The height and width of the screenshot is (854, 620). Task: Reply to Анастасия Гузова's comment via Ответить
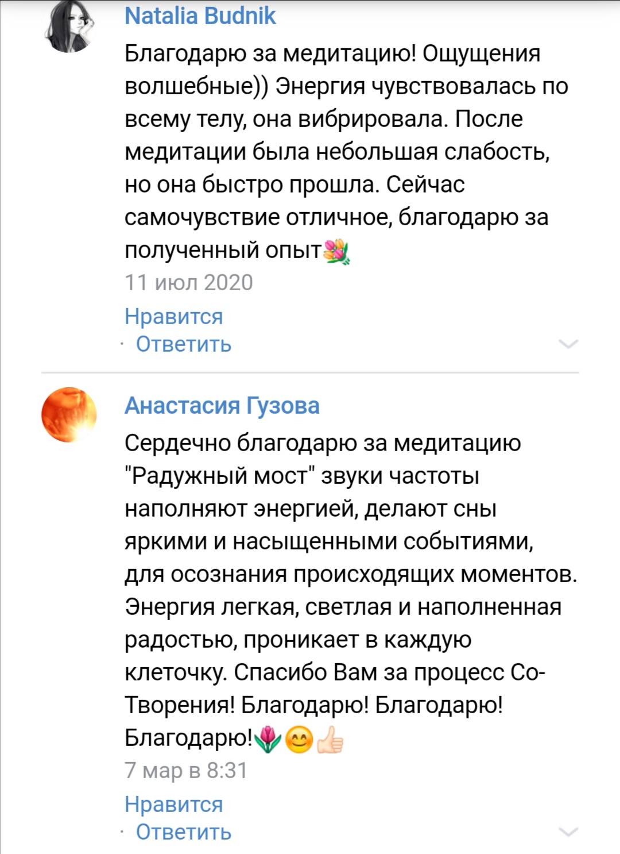point(184,832)
